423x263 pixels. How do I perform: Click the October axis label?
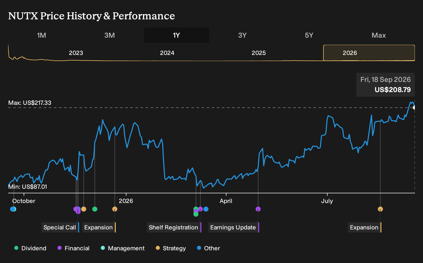click(24, 201)
